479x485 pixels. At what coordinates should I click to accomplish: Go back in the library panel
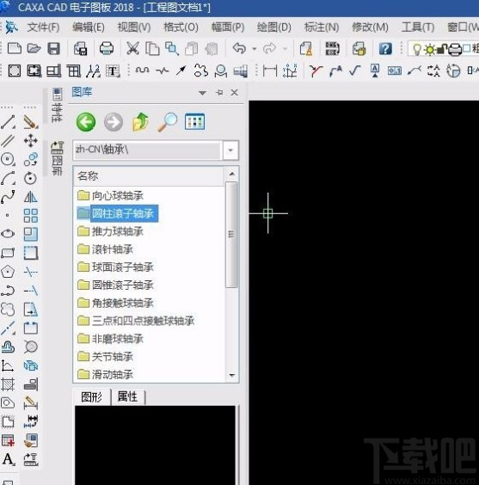click(86, 122)
